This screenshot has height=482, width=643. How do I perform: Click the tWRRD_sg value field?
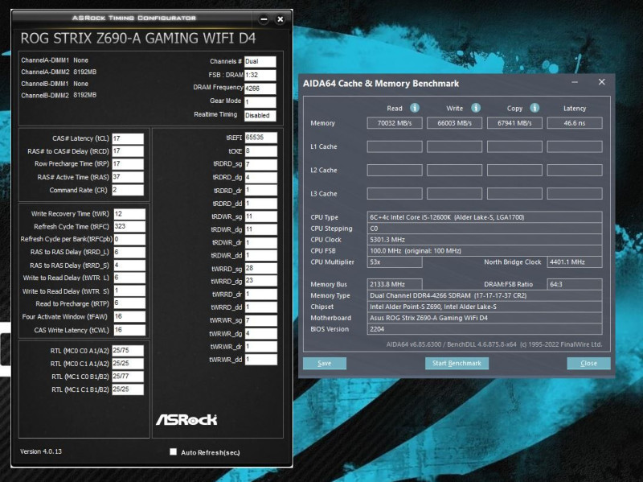[260, 269]
